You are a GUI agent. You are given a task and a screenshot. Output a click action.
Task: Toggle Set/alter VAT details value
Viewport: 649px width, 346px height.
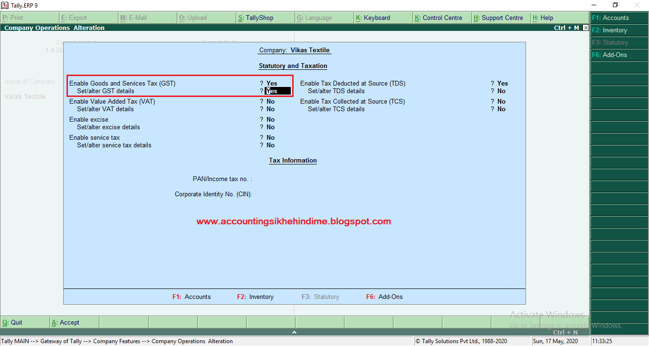click(270, 109)
